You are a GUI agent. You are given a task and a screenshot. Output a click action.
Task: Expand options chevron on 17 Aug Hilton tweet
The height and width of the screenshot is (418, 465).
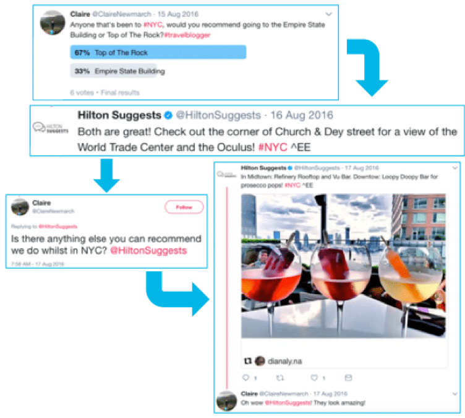tap(454, 168)
